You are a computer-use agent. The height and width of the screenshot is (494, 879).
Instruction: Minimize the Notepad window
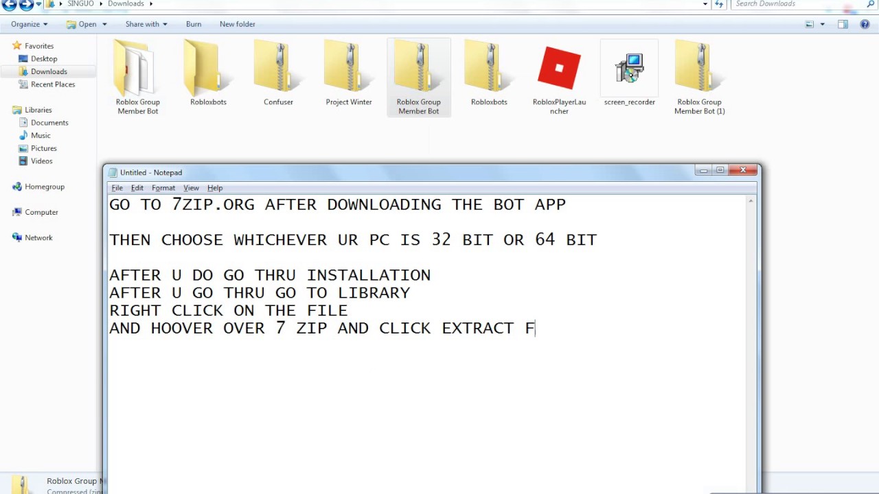click(703, 170)
